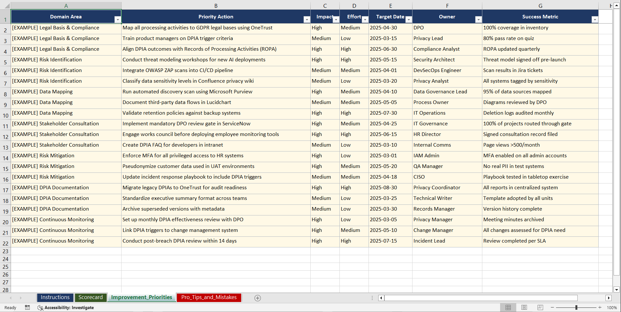Zoom in using the plus icon
The height and width of the screenshot is (312, 621).
click(600, 307)
